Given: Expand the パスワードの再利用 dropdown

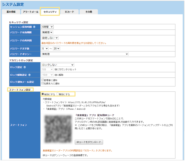Looking at the screenshot, I should pos(50,38).
